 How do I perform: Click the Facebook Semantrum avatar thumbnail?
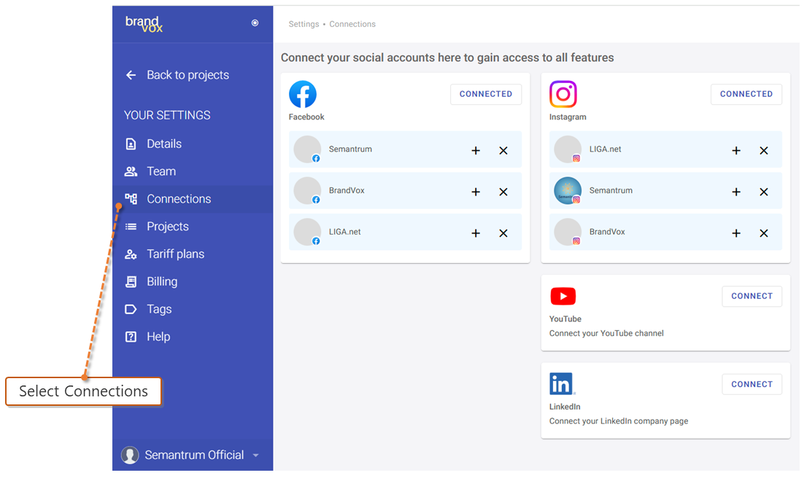click(307, 149)
